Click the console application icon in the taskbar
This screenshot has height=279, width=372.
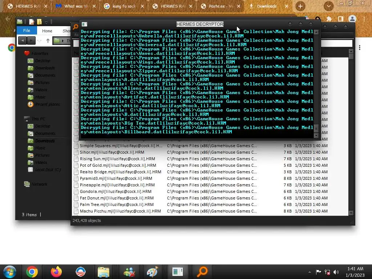(x=177, y=272)
